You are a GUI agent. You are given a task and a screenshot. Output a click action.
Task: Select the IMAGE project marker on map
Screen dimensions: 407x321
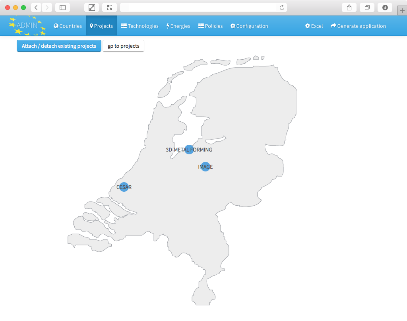(x=205, y=167)
